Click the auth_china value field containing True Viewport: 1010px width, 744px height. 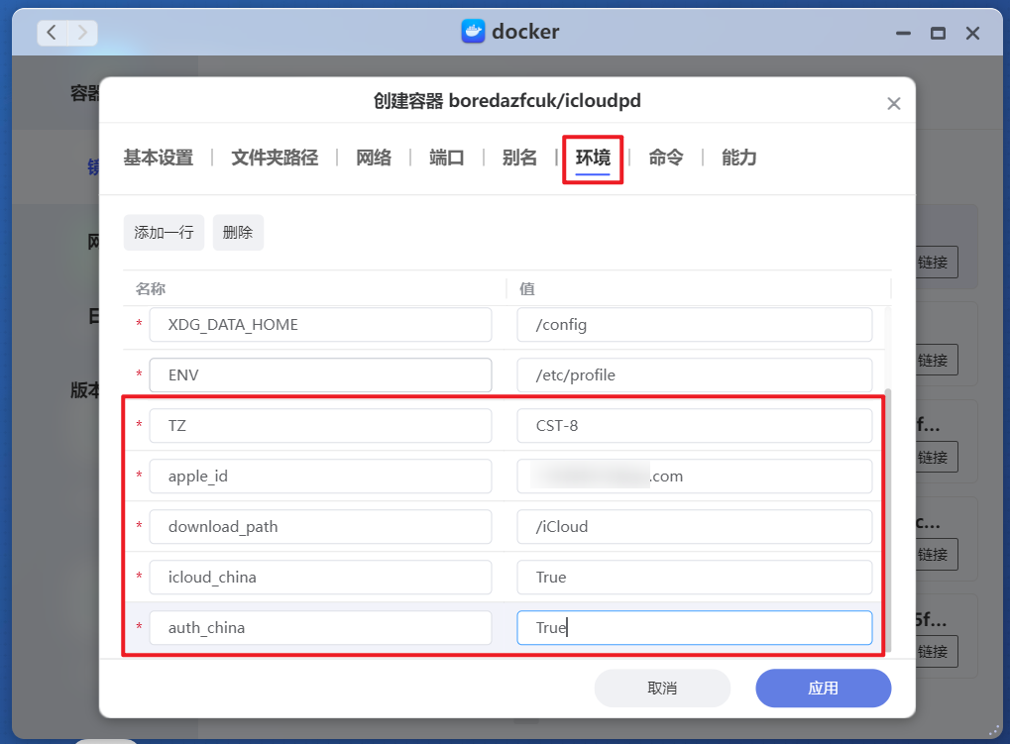[693, 627]
